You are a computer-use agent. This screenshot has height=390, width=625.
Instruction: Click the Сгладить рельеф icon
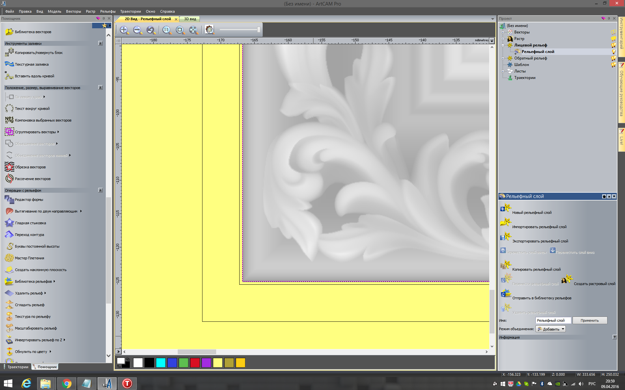9,305
